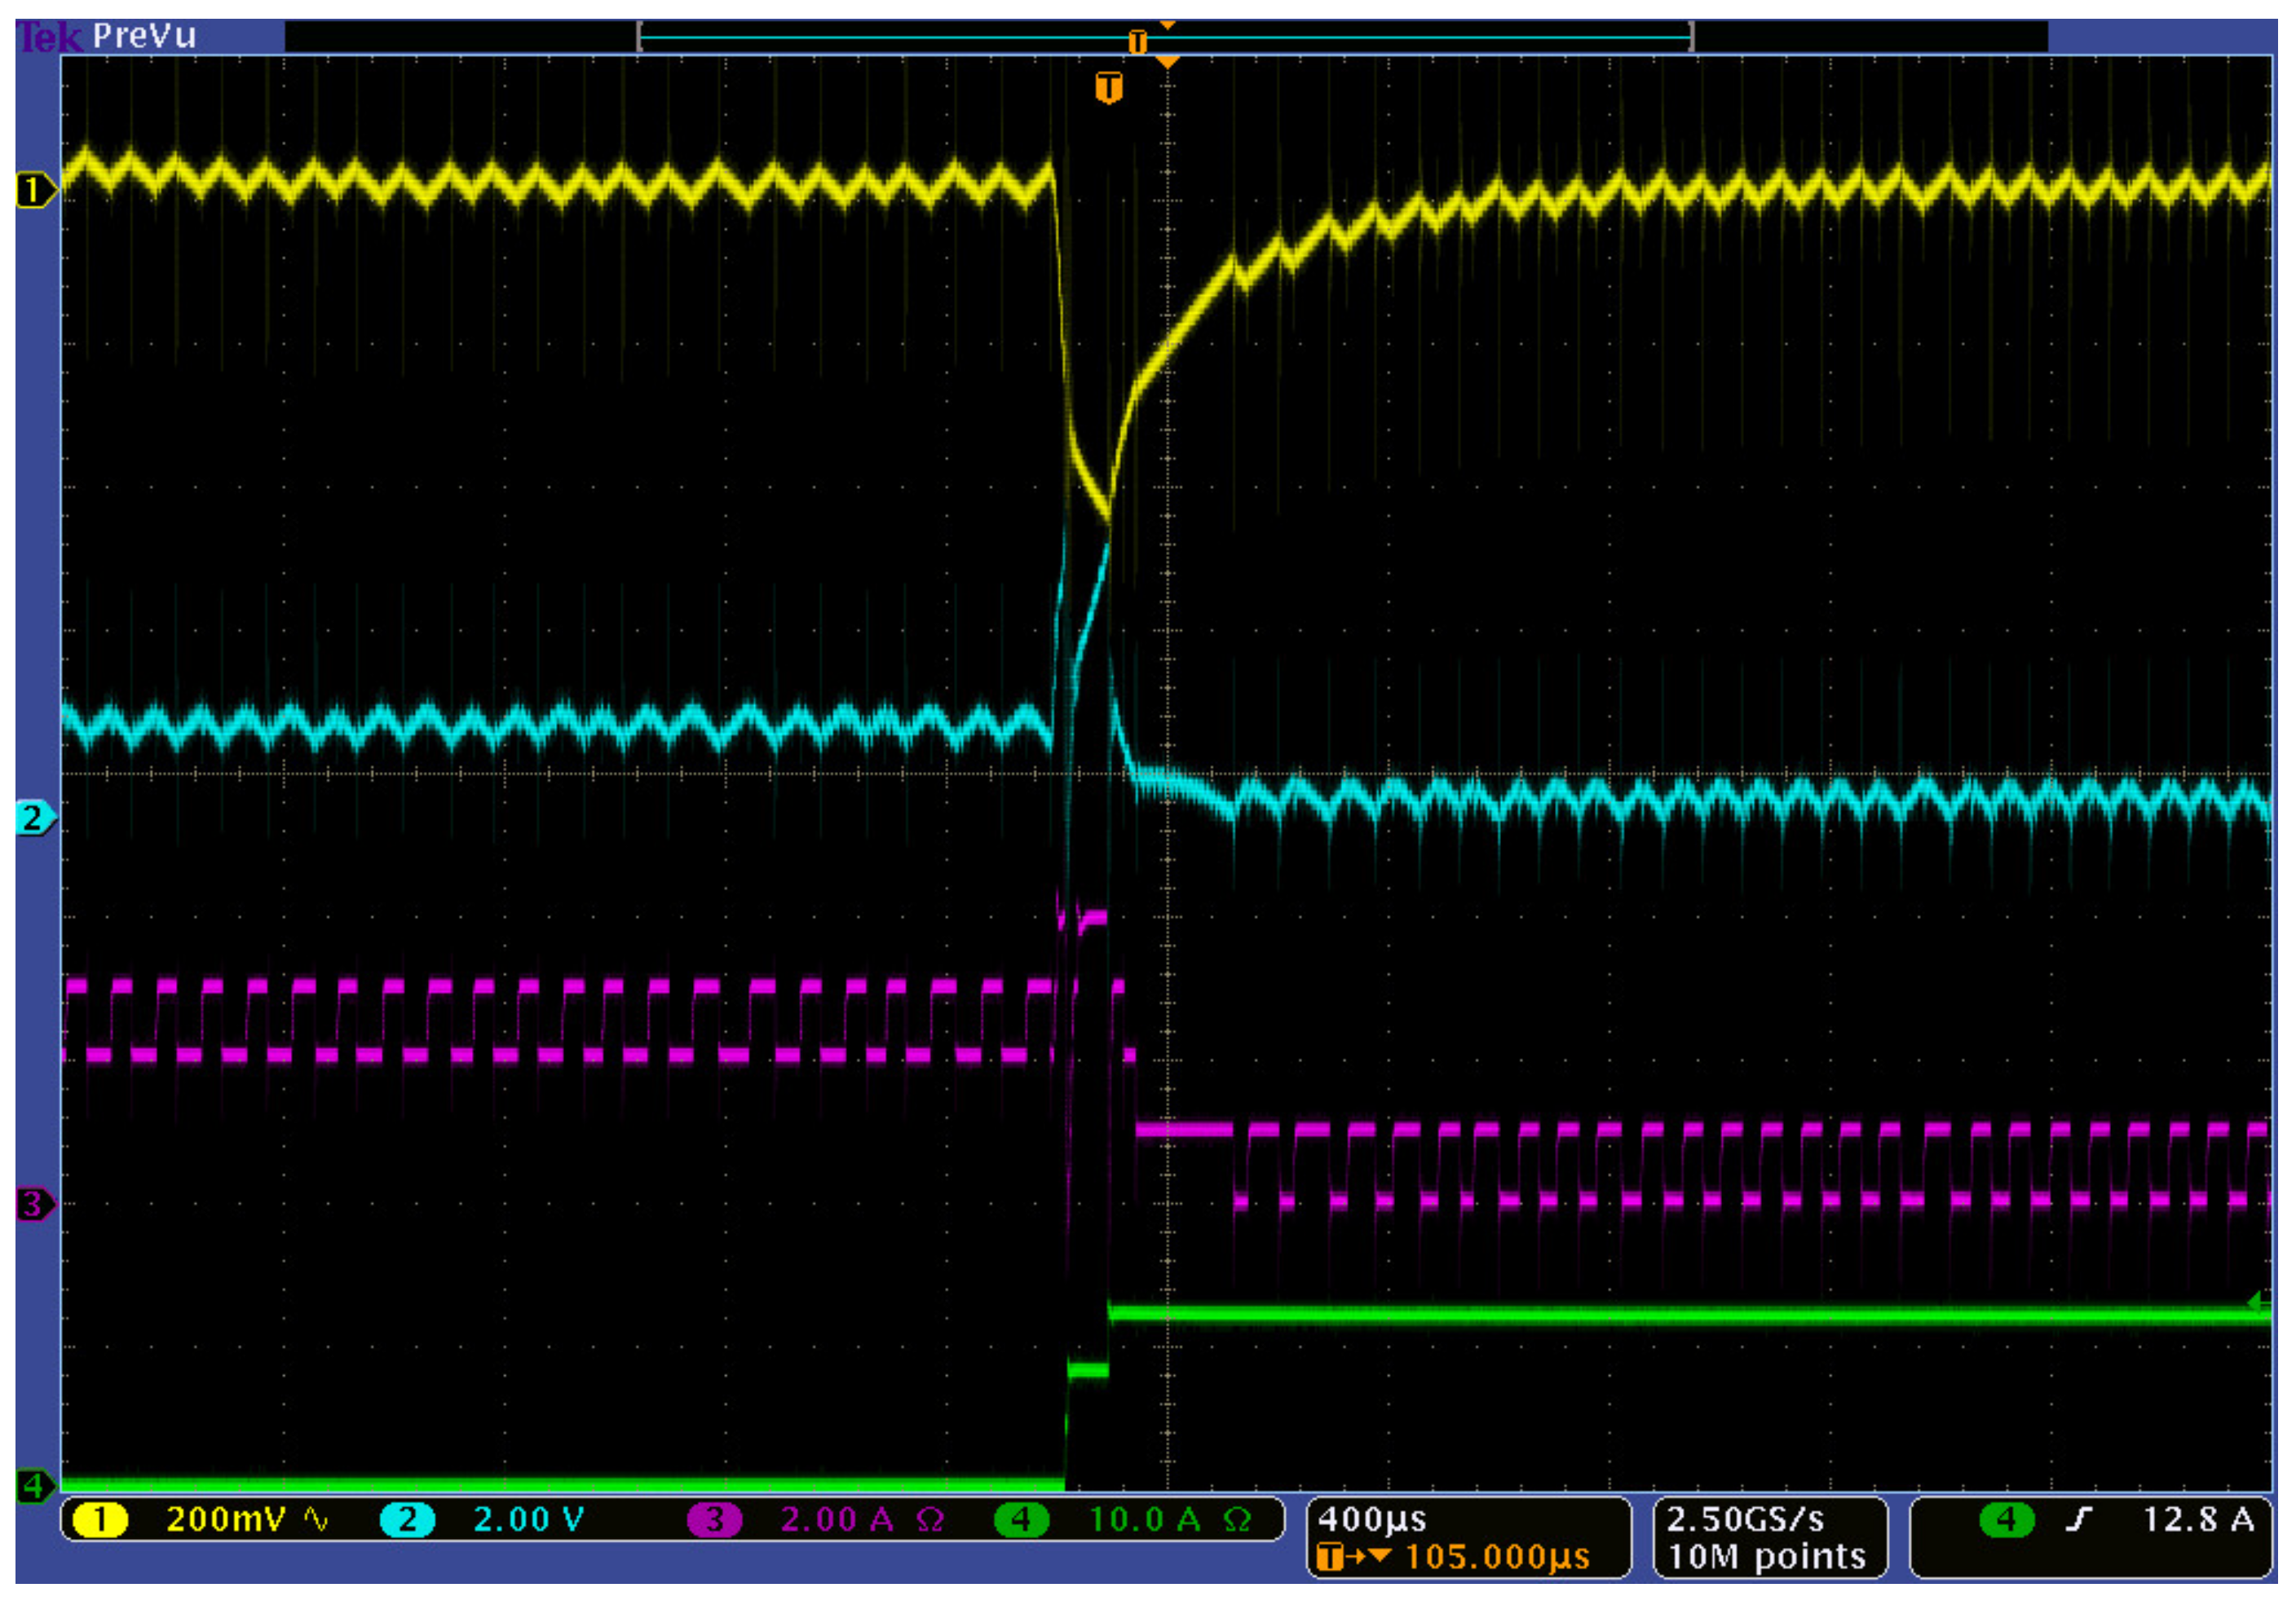This screenshot has width=2296, height=1601.
Task: Click the 105.000µs trigger delay readout
Action: (x=1497, y=1557)
